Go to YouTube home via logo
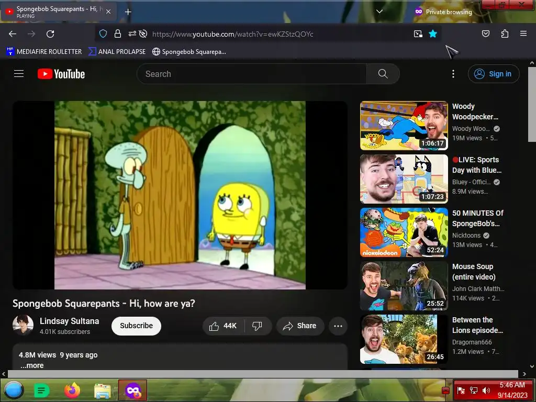 (61, 74)
